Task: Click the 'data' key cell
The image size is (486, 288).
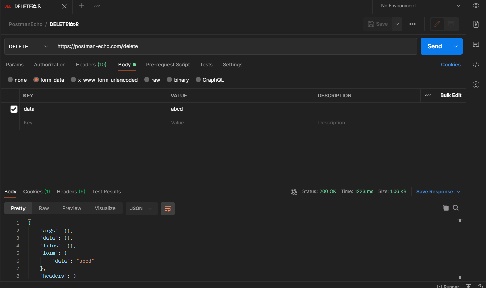Action: click(x=93, y=109)
